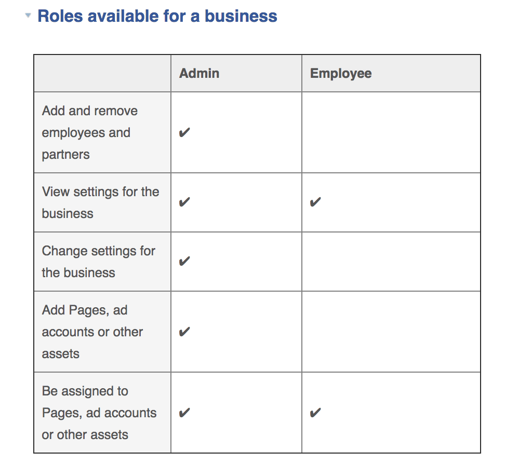
Task: Click the View settings for the business label
Action: (100, 202)
